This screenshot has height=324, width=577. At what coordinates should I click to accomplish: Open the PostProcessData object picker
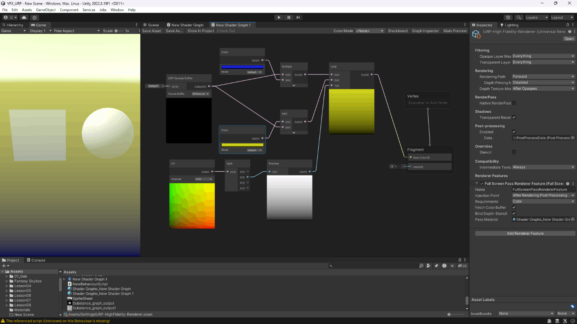click(x=573, y=138)
